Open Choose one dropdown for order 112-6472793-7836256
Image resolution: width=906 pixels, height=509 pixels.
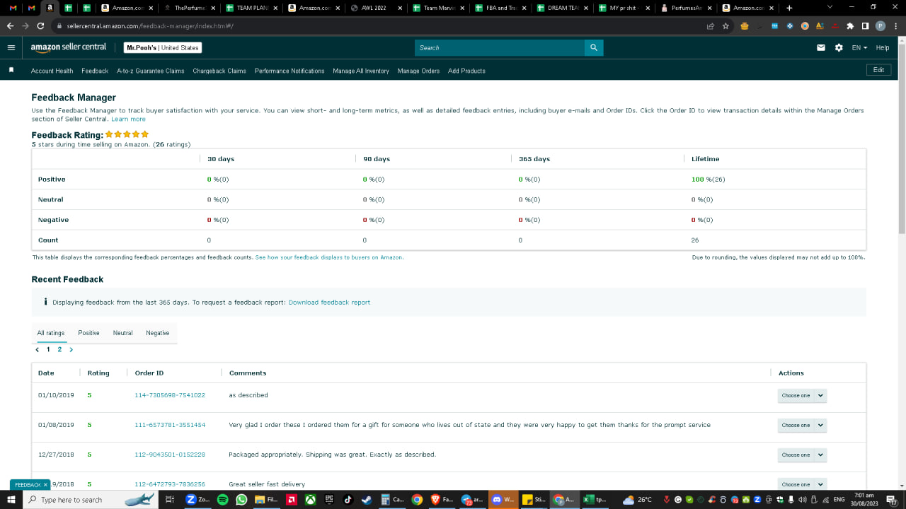click(802, 484)
